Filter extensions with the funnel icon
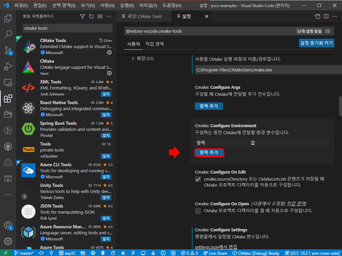The width and height of the screenshot is (342, 256). tap(82, 16)
